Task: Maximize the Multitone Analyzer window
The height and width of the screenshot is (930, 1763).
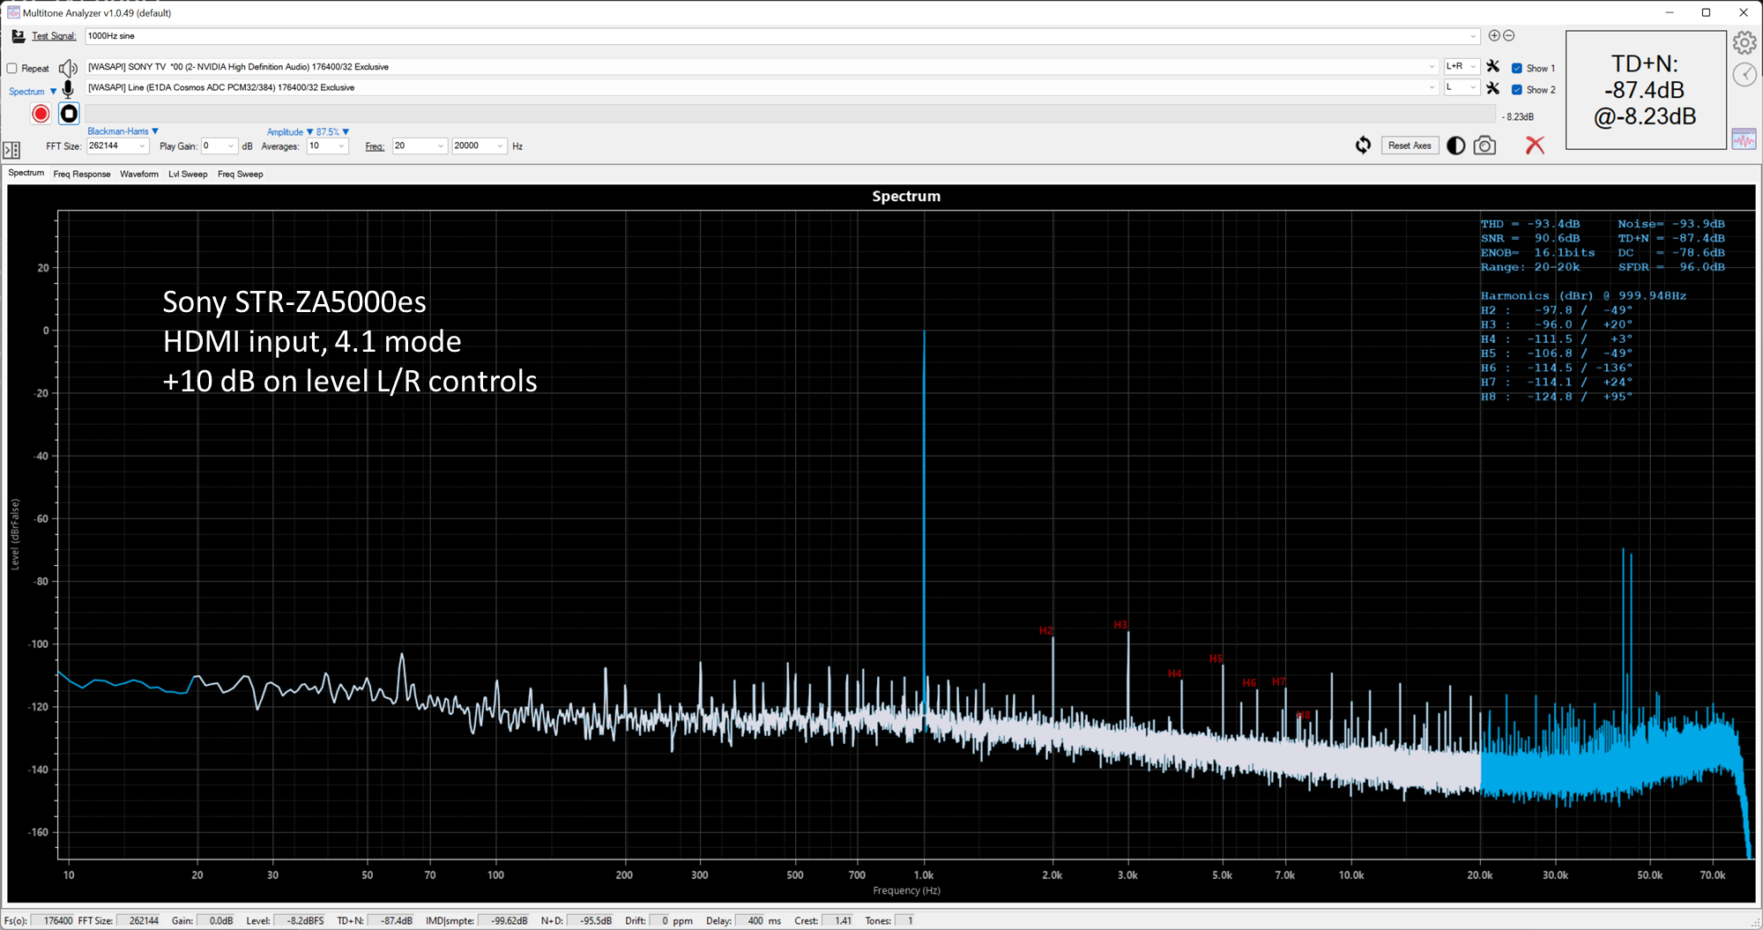Action: (x=1706, y=12)
